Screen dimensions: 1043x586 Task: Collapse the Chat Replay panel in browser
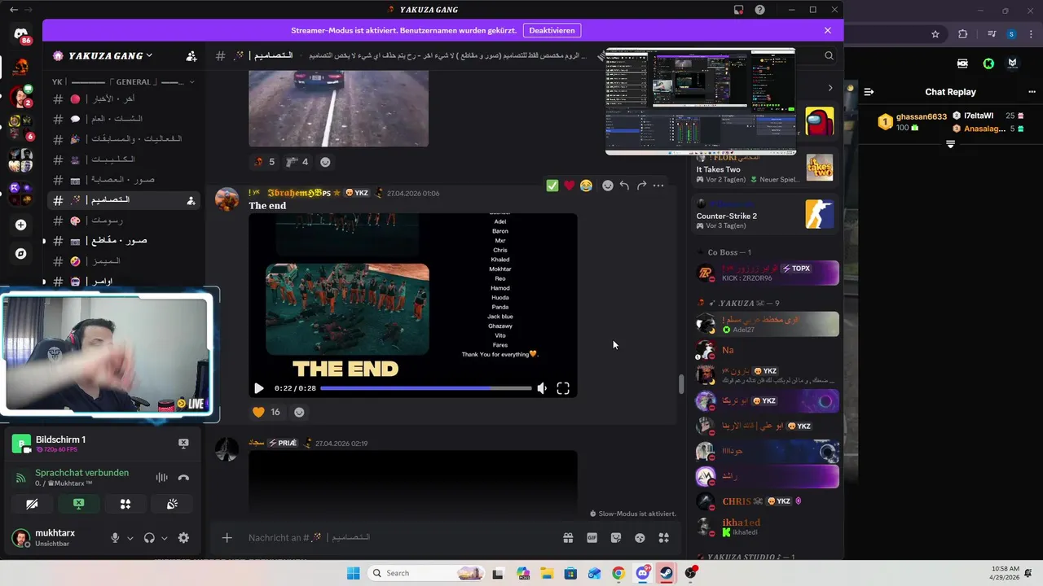pos(869,92)
